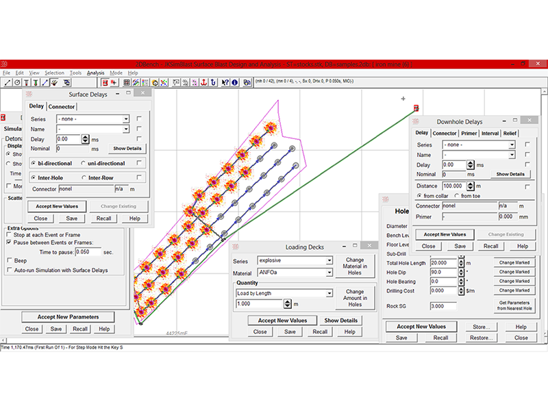Click the blue hook toolbar icon
The height and width of the screenshot is (411, 548).
[213, 82]
